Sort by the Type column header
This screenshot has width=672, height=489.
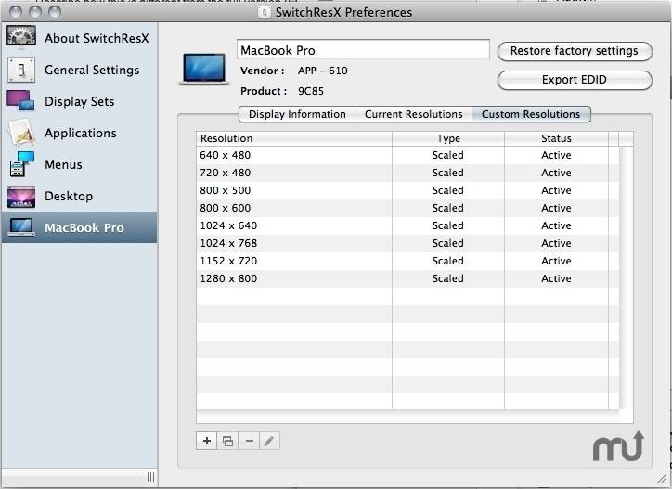448,138
